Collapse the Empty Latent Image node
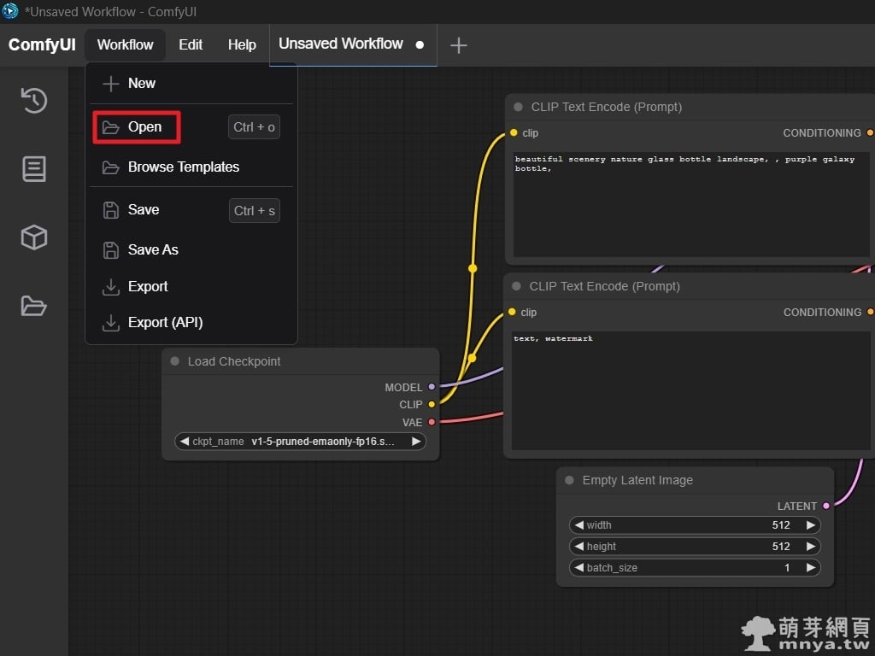The width and height of the screenshot is (875, 656). click(x=570, y=480)
